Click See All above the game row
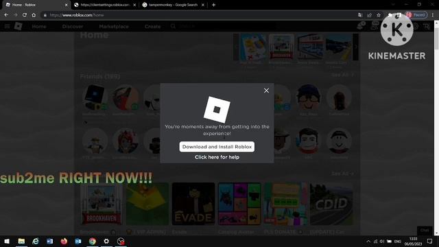This screenshot has height=247, width=439. (x=343, y=174)
